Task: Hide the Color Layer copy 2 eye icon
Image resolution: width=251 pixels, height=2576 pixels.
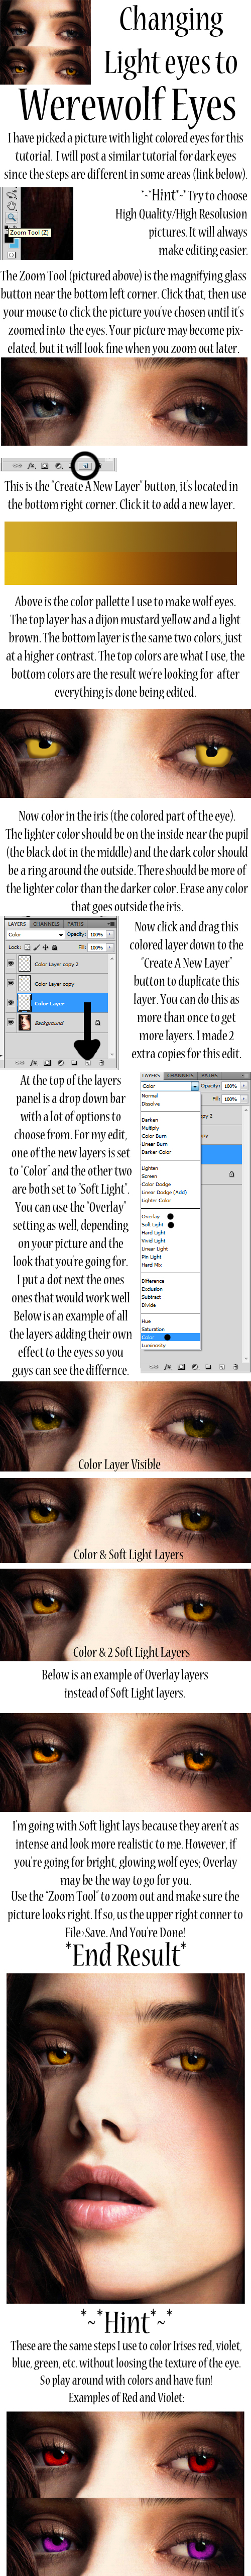Action: click(x=10, y=964)
